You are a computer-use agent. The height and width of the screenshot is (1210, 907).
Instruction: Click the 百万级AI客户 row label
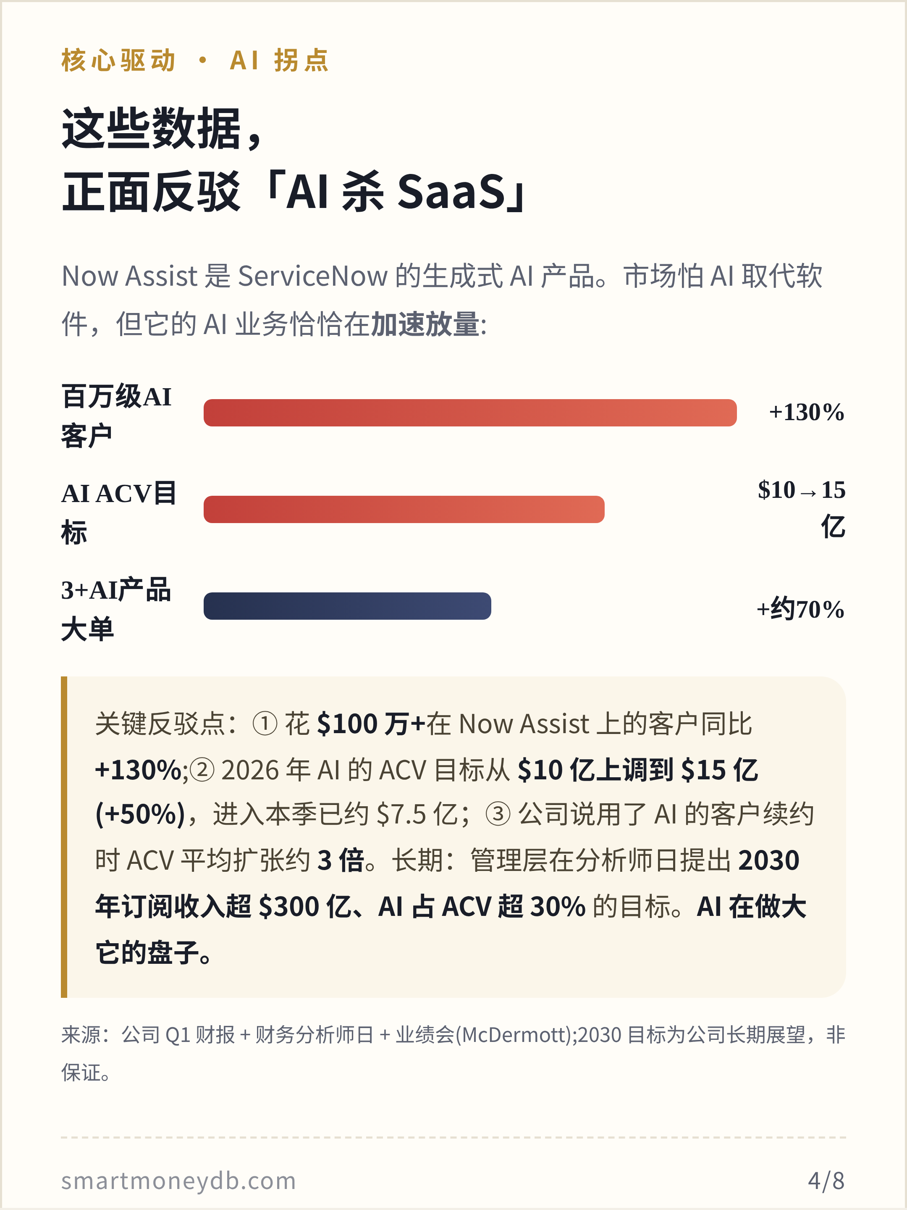[116, 416]
